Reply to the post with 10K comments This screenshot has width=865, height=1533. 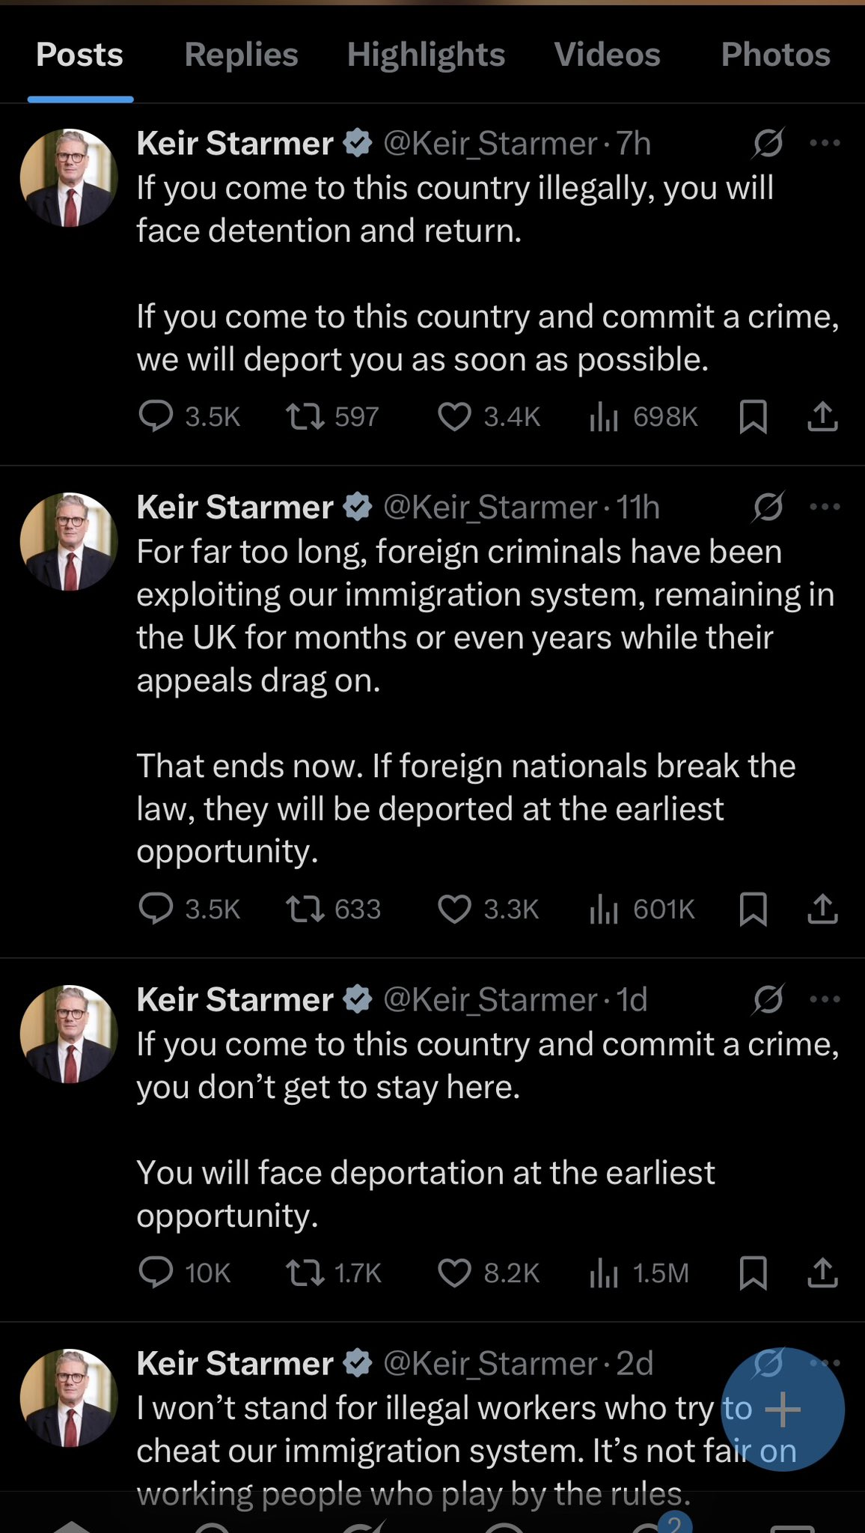156,1273
